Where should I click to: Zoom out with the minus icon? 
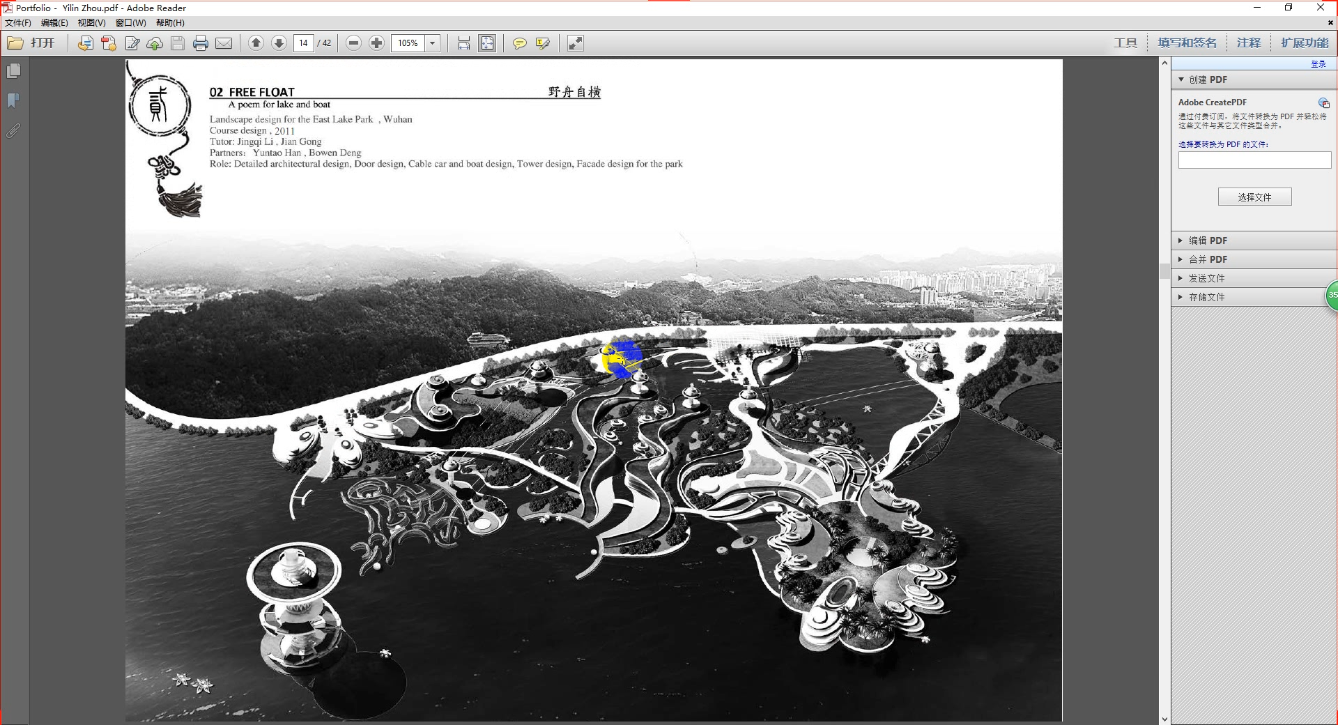click(x=353, y=43)
